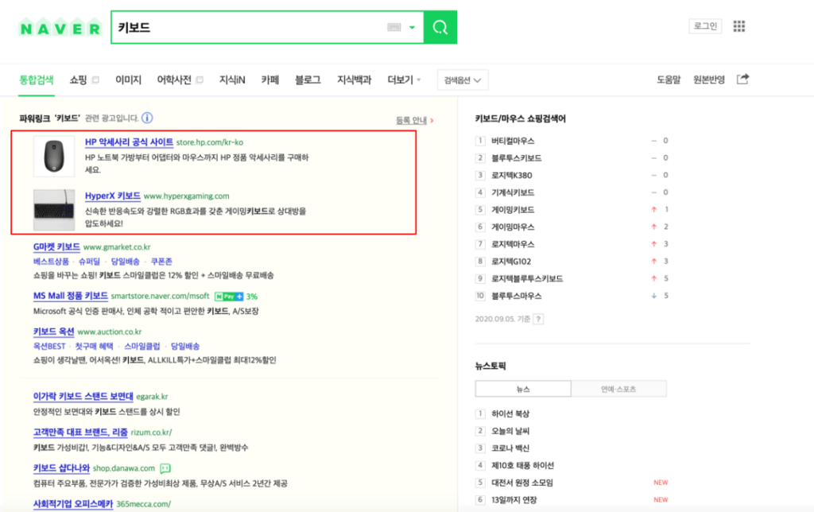Click the 도움말 link
This screenshot has width=814, height=512.
click(x=669, y=80)
